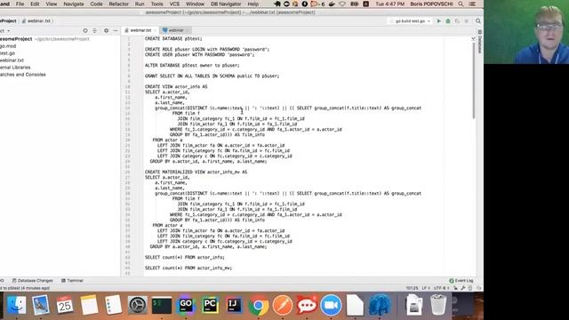Click 'CREATE MATERIALIZED VIEW actor_info_mv AS' line
The height and width of the screenshot is (320, 569).
(196, 172)
